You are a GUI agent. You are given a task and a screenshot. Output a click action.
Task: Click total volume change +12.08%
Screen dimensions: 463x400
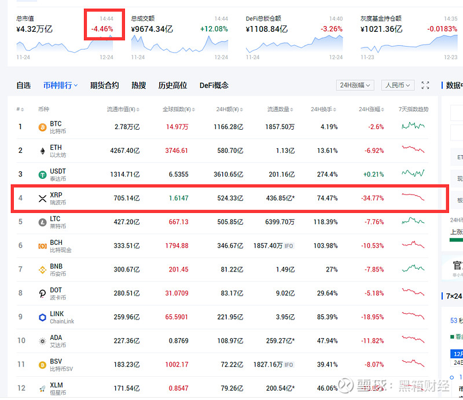coord(214,29)
